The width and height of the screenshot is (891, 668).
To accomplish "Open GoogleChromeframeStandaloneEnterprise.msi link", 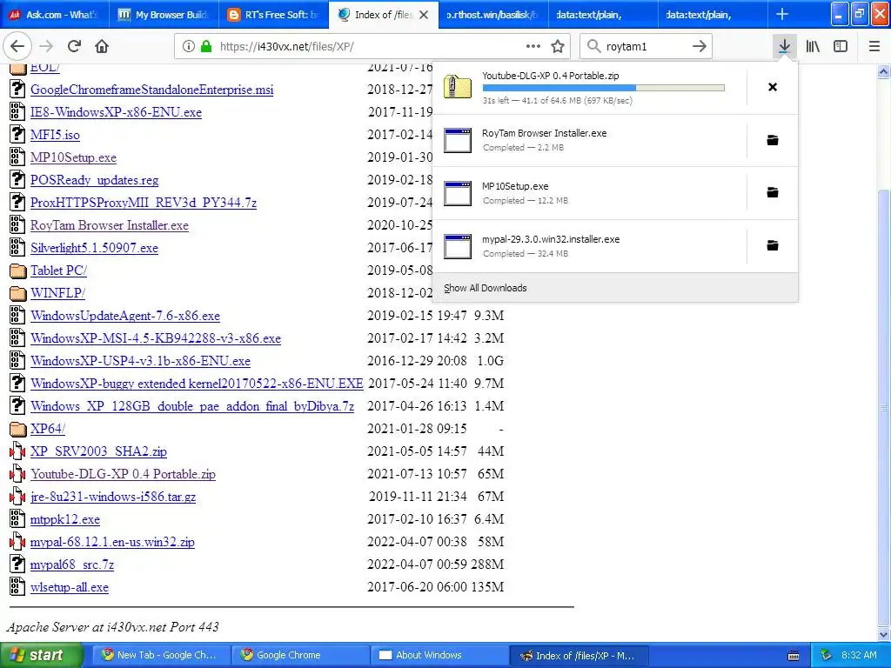I will pyautogui.click(x=151, y=90).
